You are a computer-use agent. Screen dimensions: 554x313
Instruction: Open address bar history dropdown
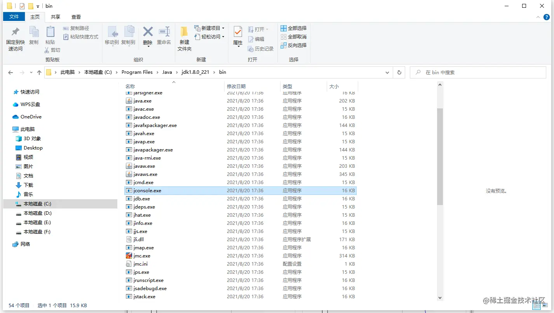pos(387,73)
